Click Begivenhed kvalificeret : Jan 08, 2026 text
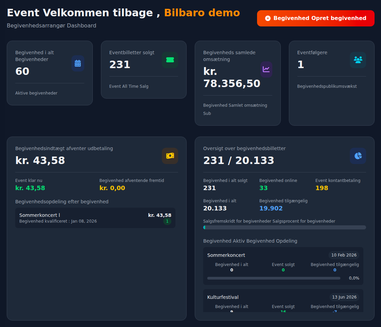This screenshot has width=381, height=327. 58,221
